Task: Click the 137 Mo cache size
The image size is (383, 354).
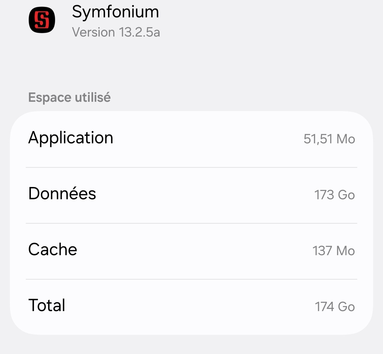Action: 334,251
